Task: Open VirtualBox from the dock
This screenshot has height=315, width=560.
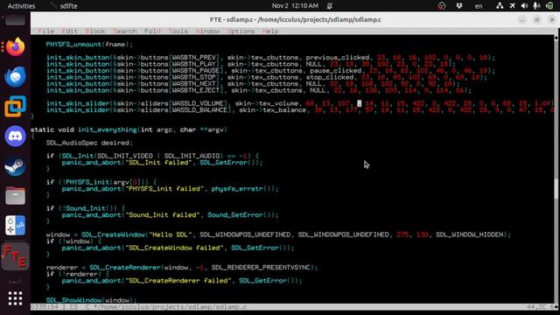Action: coord(15,106)
